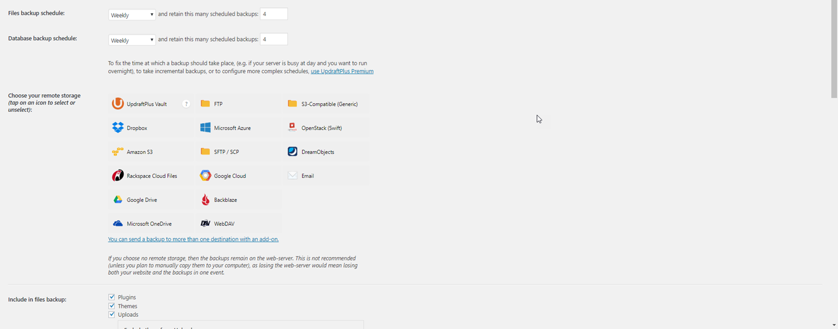Choose the Dropbox storage icon
The image size is (838, 329).
pyautogui.click(x=118, y=128)
